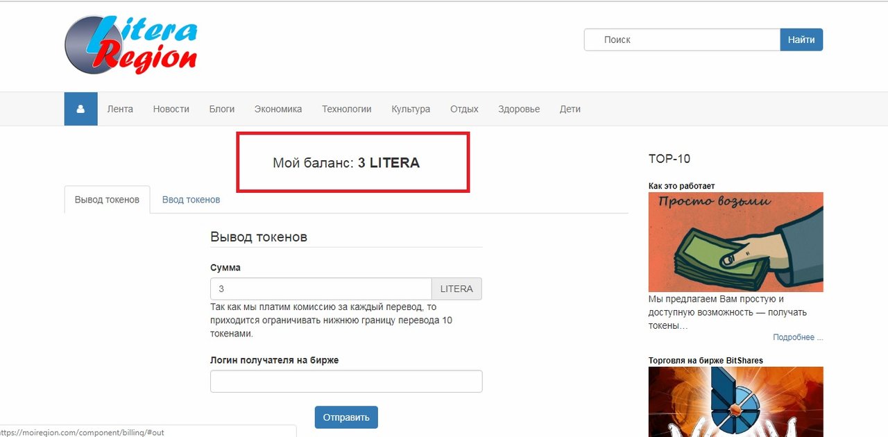Click the Litera Region logo
The image size is (888, 437).
tap(131, 45)
